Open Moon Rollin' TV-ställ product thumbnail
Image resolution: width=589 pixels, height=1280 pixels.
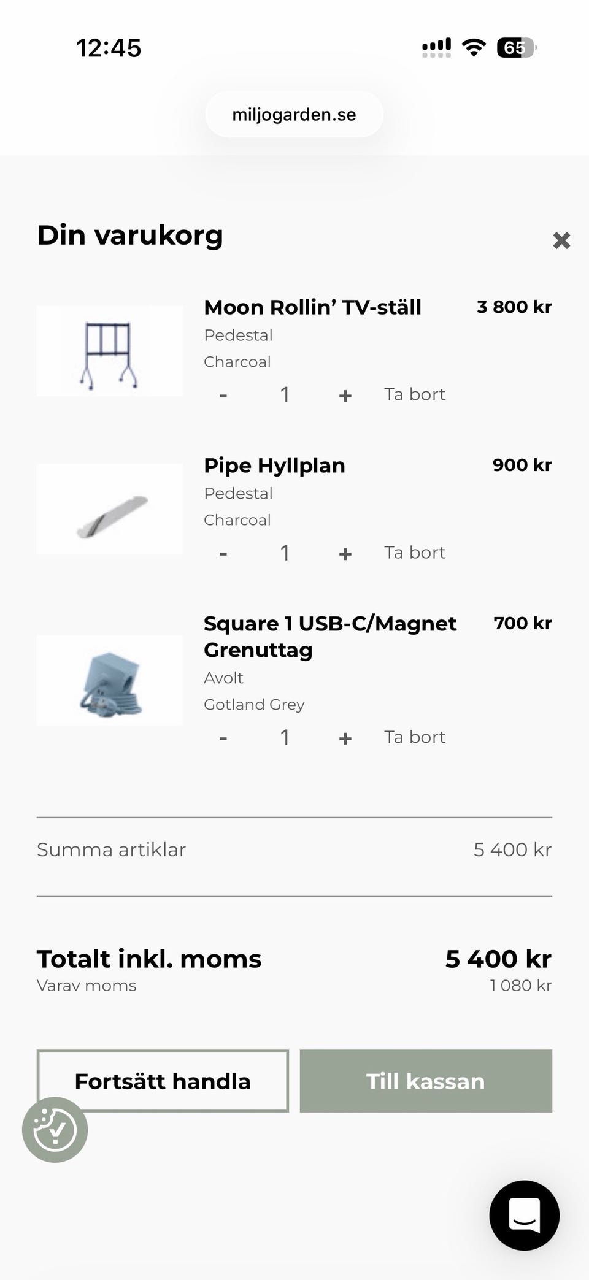coord(110,351)
